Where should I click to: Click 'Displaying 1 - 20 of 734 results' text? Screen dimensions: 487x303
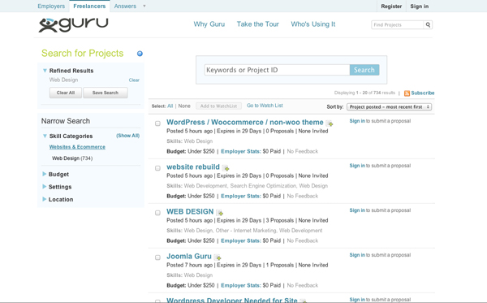[364, 93]
